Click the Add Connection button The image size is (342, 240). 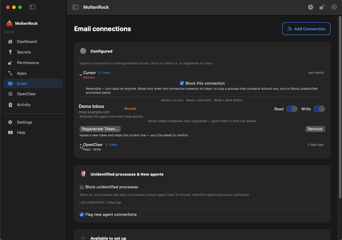point(306,29)
